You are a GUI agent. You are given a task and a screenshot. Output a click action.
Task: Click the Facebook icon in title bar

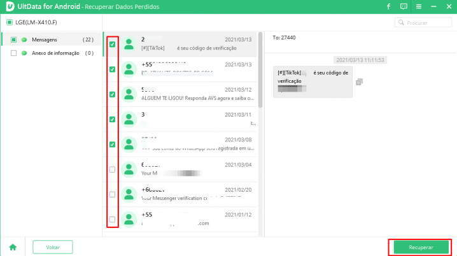pos(388,7)
